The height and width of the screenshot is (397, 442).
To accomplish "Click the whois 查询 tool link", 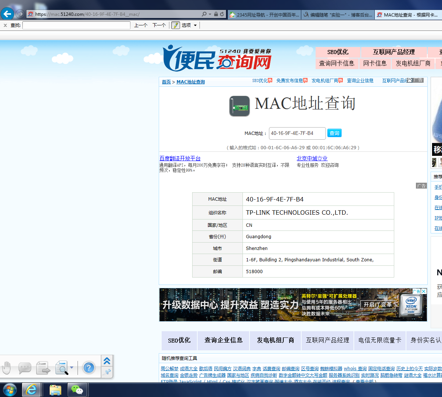I will (355, 369).
